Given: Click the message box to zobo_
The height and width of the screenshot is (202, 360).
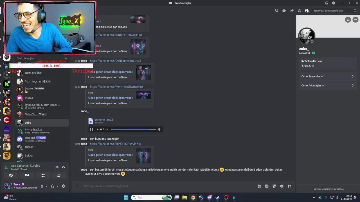Looking at the screenshot, I should point(169,186).
